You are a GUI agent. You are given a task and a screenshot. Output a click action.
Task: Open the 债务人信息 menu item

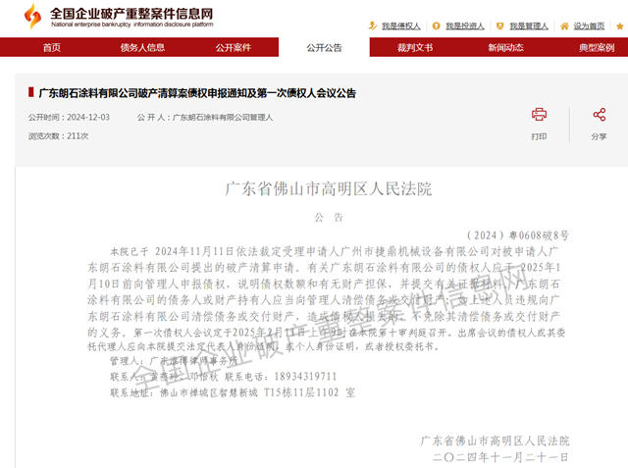(142, 48)
